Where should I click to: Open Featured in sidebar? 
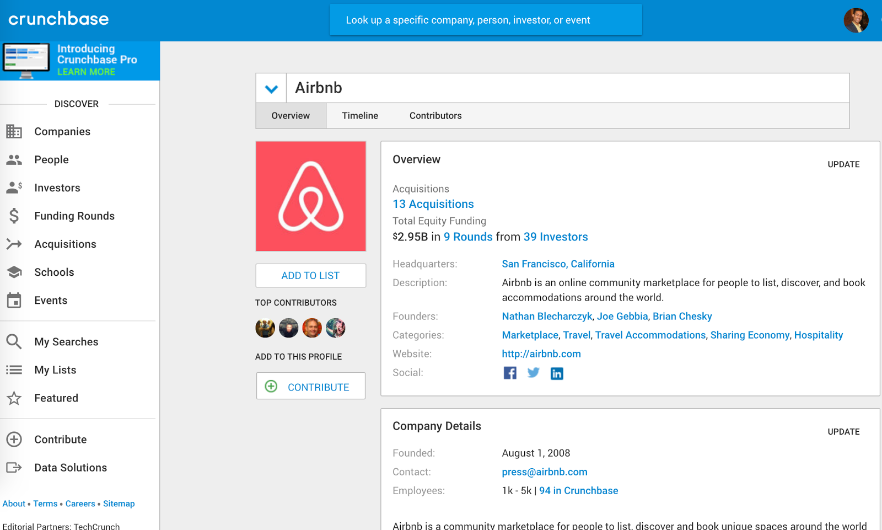click(x=56, y=398)
